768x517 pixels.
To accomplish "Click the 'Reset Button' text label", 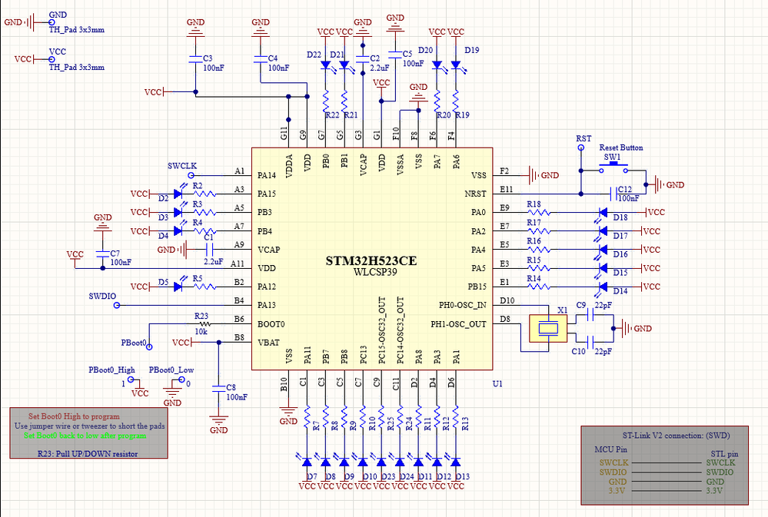I will [x=621, y=147].
